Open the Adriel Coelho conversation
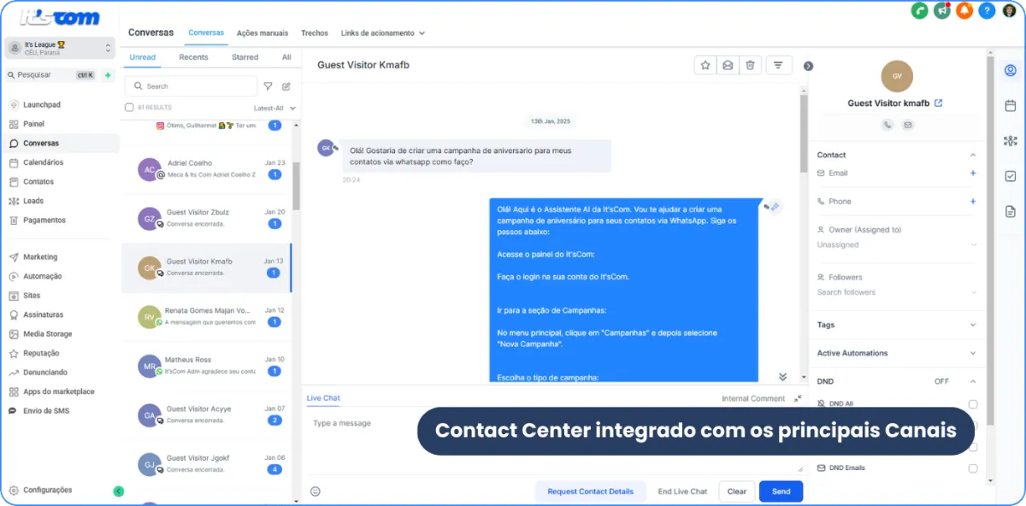 click(206, 168)
